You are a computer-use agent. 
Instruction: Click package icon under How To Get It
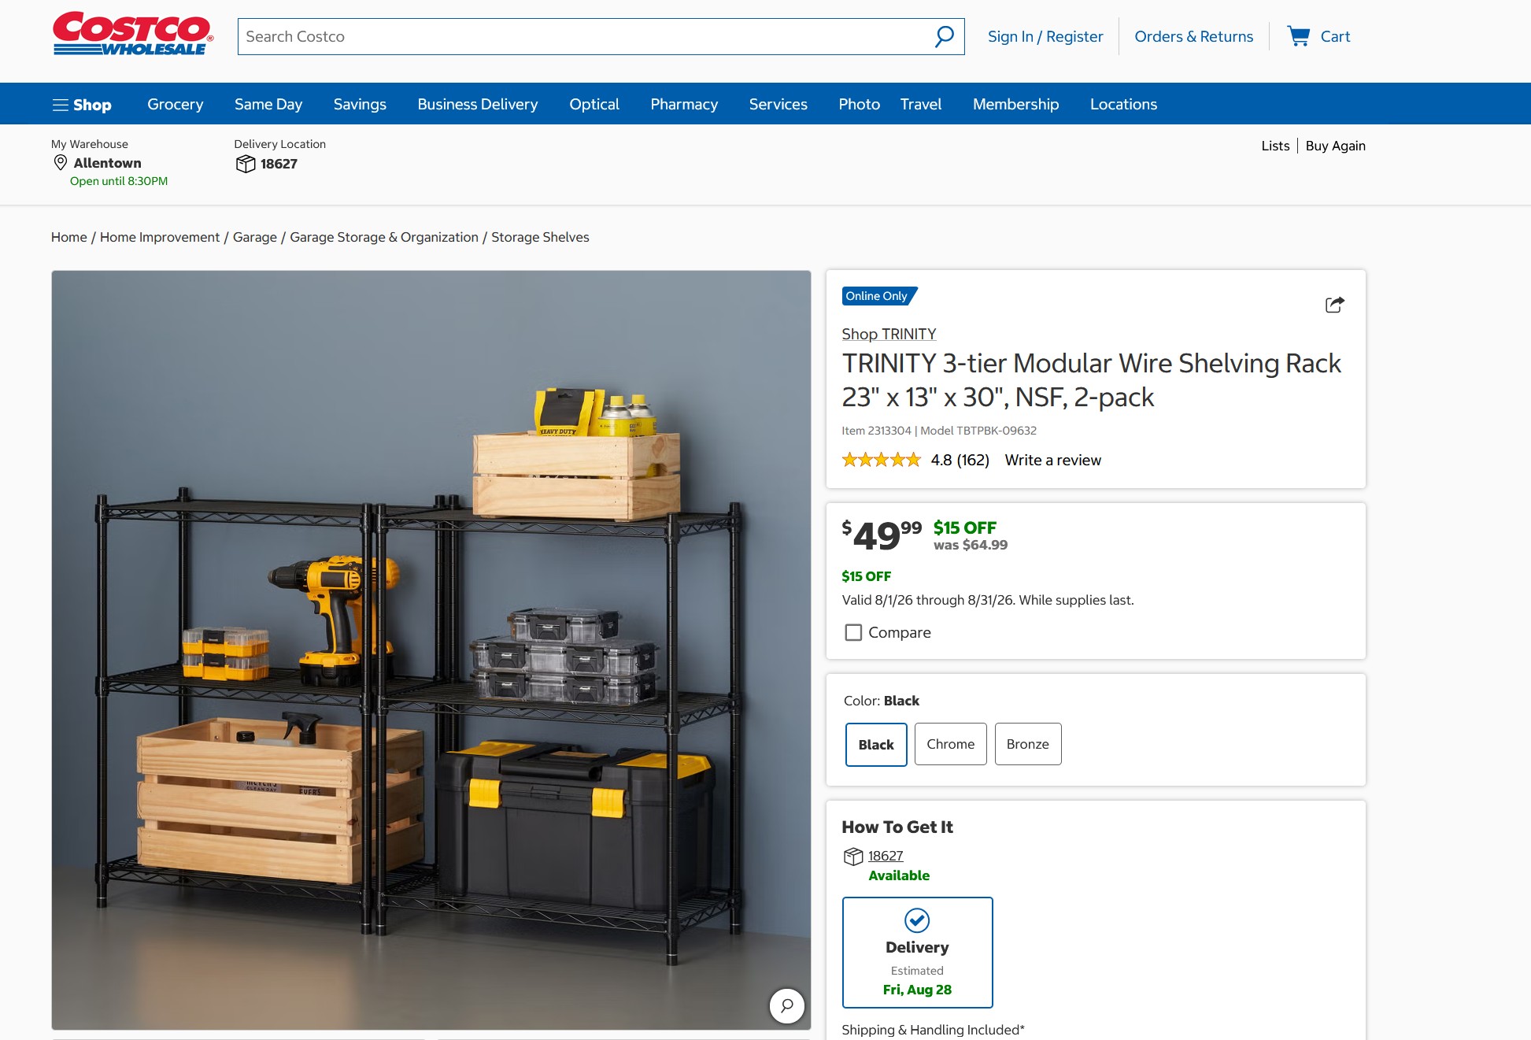click(x=853, y=857)
